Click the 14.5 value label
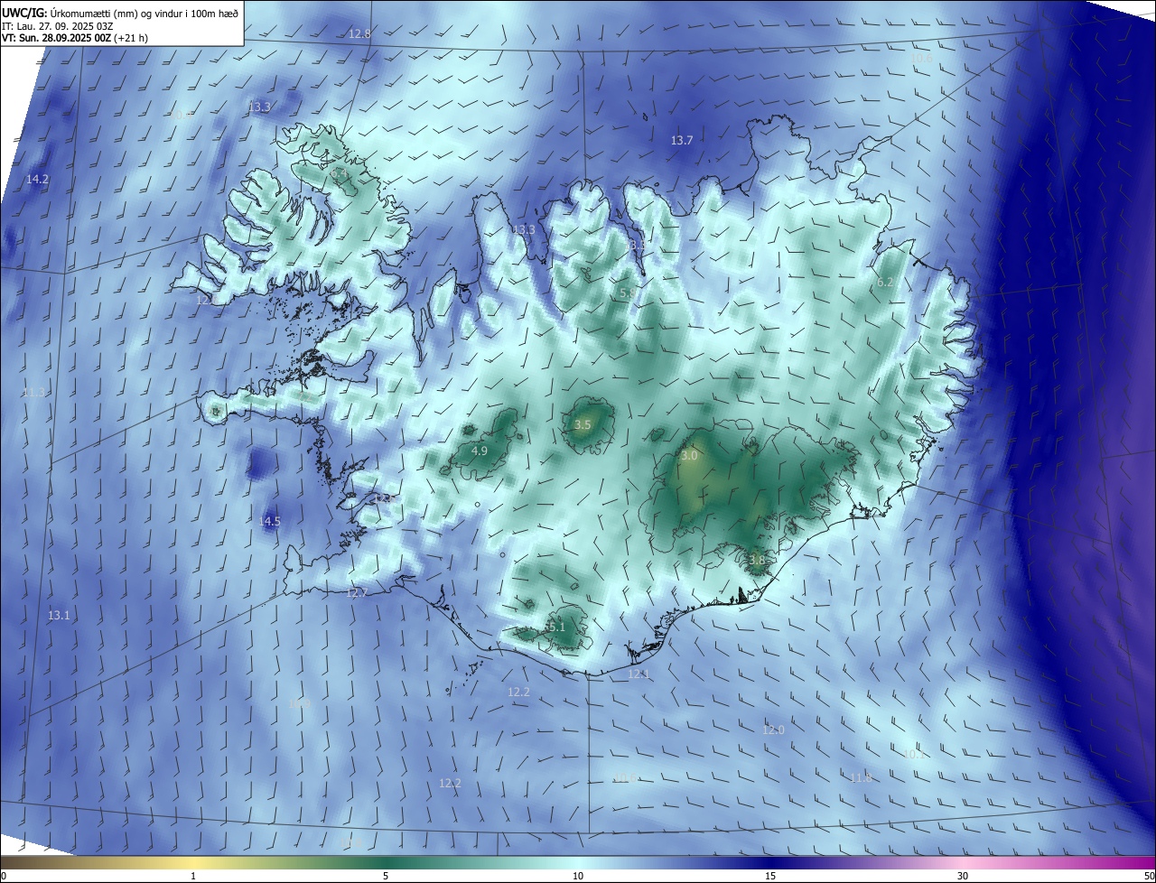The width and height of the screenshot is (1156, 883). (269, 522)
